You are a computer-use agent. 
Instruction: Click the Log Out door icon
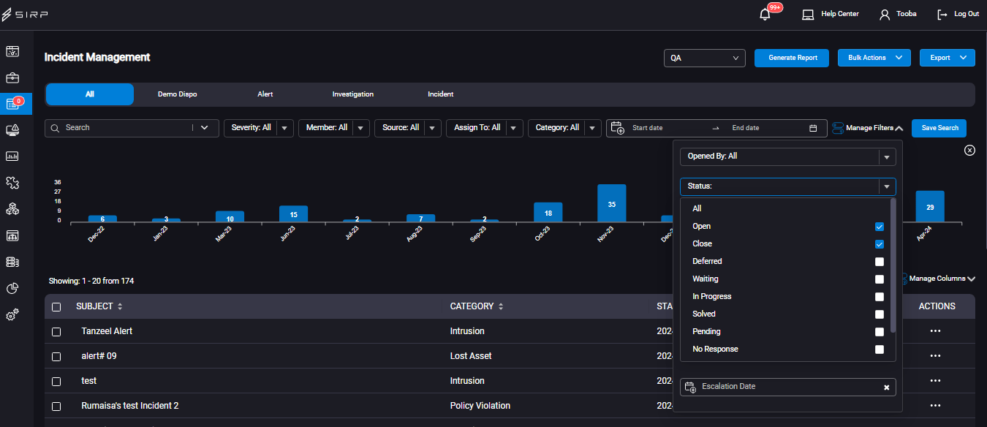click(x=942, y=15)
